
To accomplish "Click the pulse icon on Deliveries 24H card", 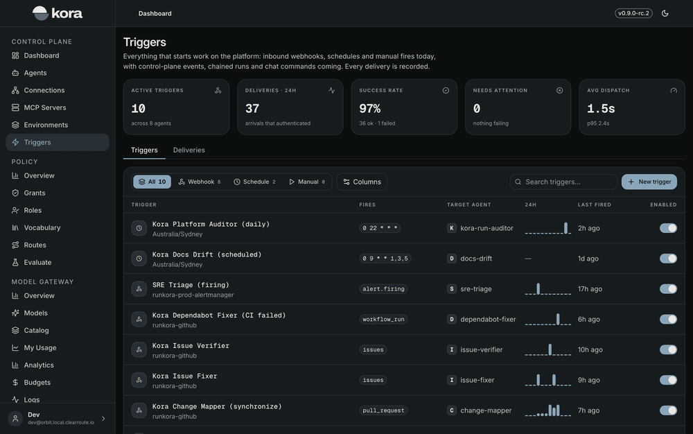I will [331, 90].
